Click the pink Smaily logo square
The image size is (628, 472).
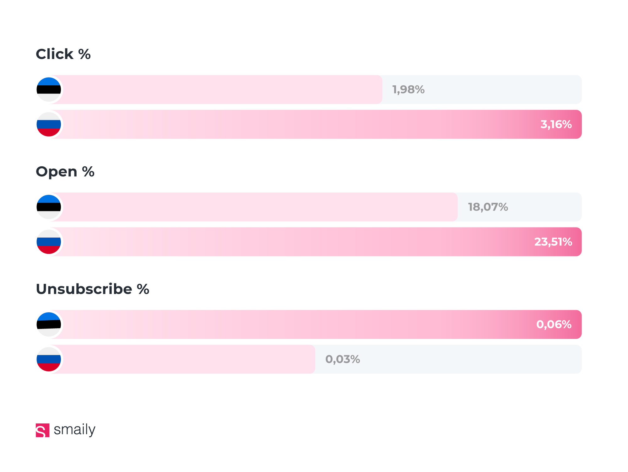[42, 430]
